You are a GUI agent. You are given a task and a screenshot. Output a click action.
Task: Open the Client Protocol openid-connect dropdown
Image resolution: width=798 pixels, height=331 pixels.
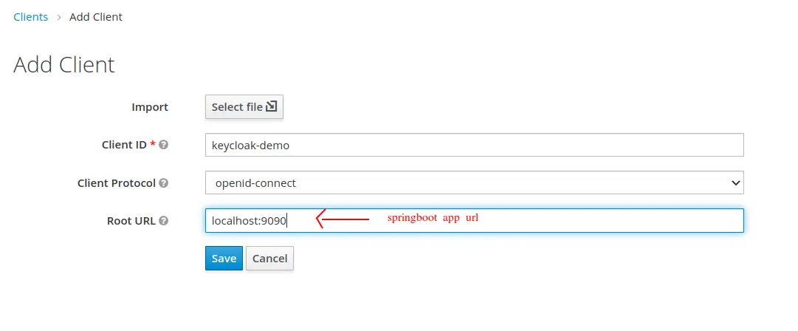475,182
